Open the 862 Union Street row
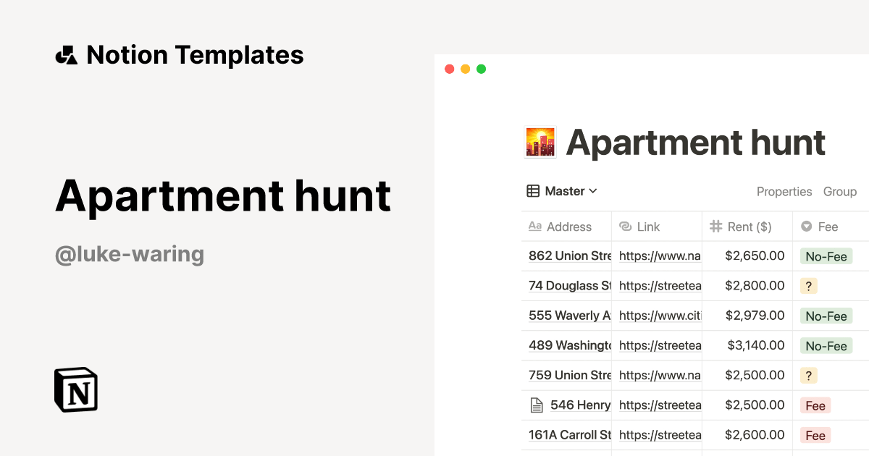 570,256
